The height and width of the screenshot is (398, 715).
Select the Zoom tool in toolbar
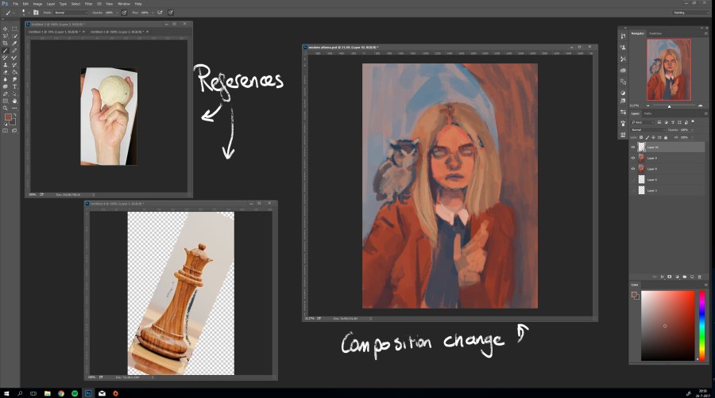[6, 108]
